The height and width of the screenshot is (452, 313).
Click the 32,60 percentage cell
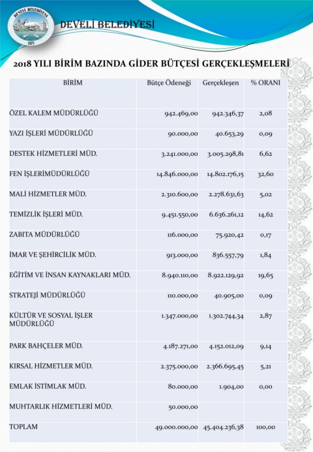265,174
